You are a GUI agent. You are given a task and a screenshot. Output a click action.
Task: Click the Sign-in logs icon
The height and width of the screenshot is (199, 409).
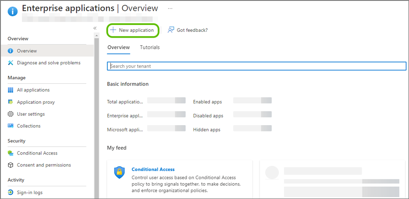[x=11, y=192]
